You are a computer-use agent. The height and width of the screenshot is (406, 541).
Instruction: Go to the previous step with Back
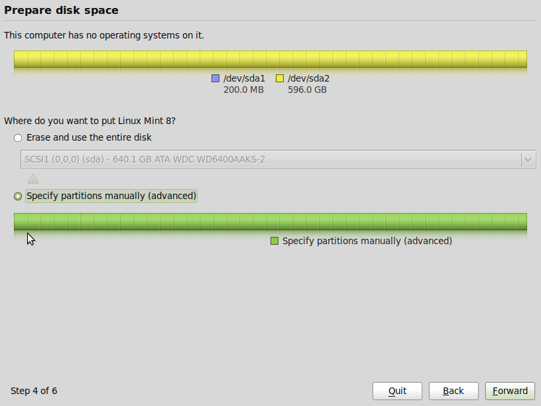pos(453,391)
